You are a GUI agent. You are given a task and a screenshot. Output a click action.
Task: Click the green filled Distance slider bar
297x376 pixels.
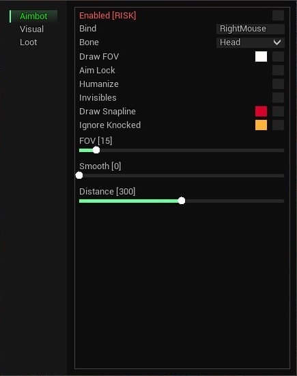128,201
